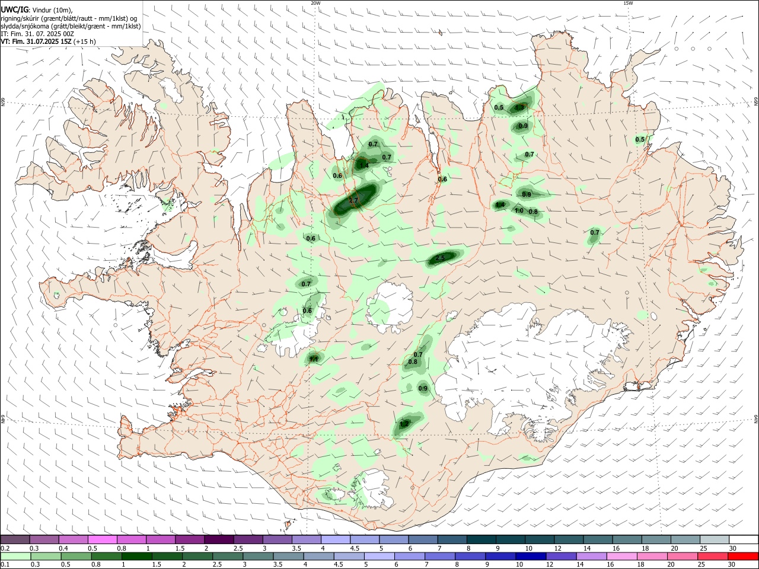Click the 0.8 label right of the 1.0 value
This screenshot has width=759, height=569.
[533, 212]
